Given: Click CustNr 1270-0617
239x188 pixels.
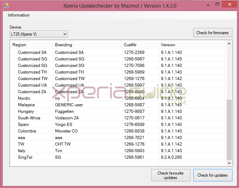Looking at the screenshot, I should (x=134, y=118).
